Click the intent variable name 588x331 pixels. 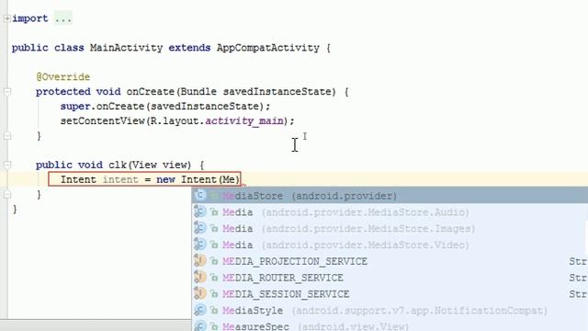(120, 180)
